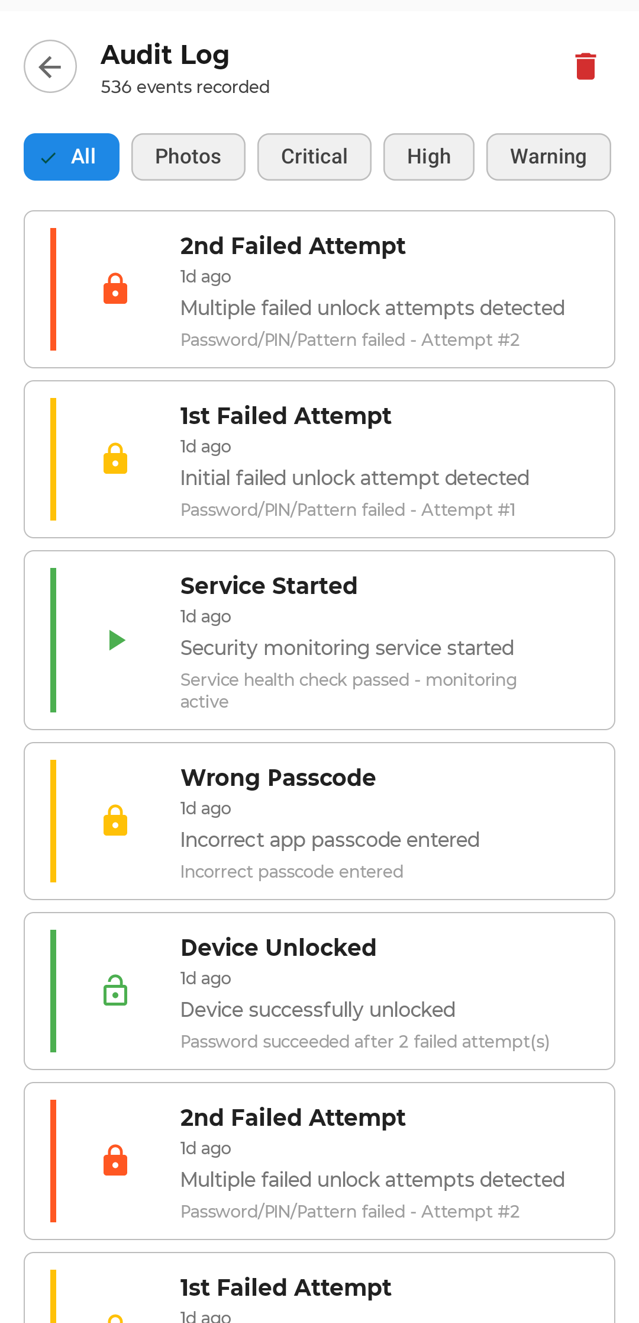Select the green unlocked padlock on Device Unlocked
The height and width of the screenshot is (1323, 639).
(115, 991)
